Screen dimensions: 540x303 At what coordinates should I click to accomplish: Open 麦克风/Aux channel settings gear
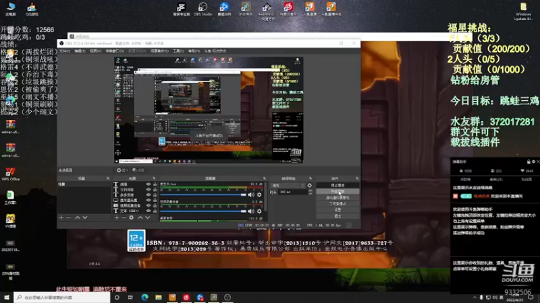[259, 195]
